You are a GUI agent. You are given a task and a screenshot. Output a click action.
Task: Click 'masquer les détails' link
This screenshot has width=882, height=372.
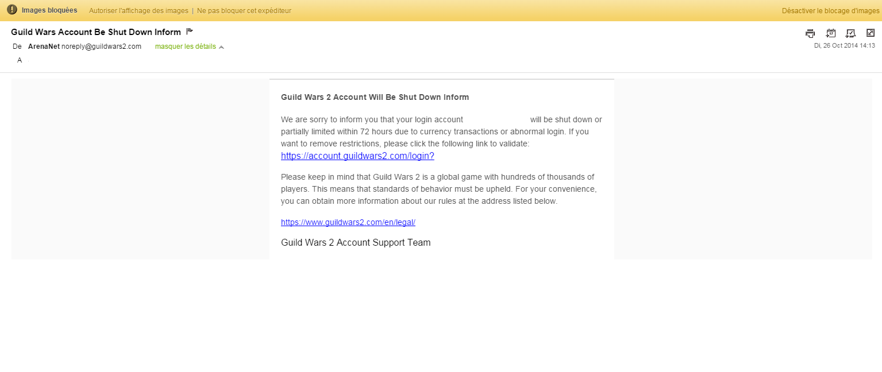(186, 46)
